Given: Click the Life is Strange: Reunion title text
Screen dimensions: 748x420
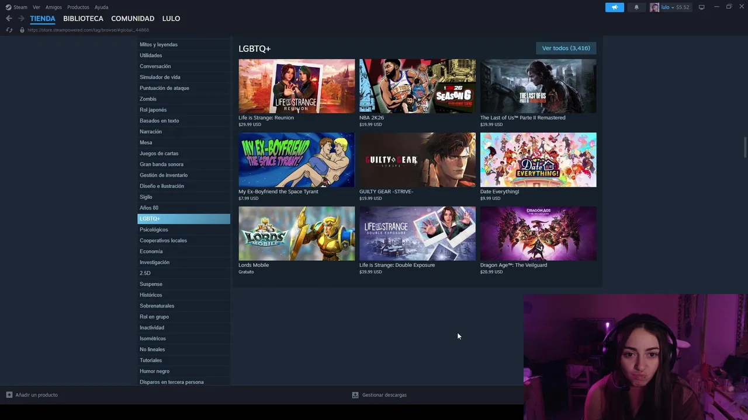Looking at the screenshot, I should [266, 118].
